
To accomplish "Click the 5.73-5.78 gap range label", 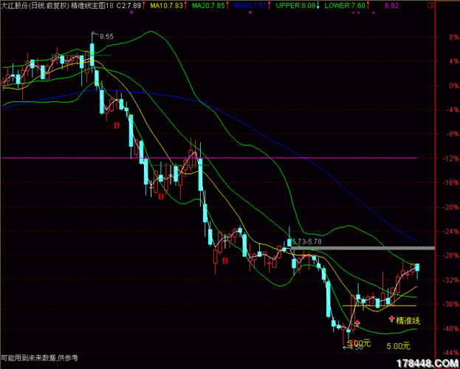I will 306,242.
